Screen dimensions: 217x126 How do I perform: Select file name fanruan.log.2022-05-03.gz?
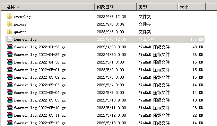tap(40, 85)
